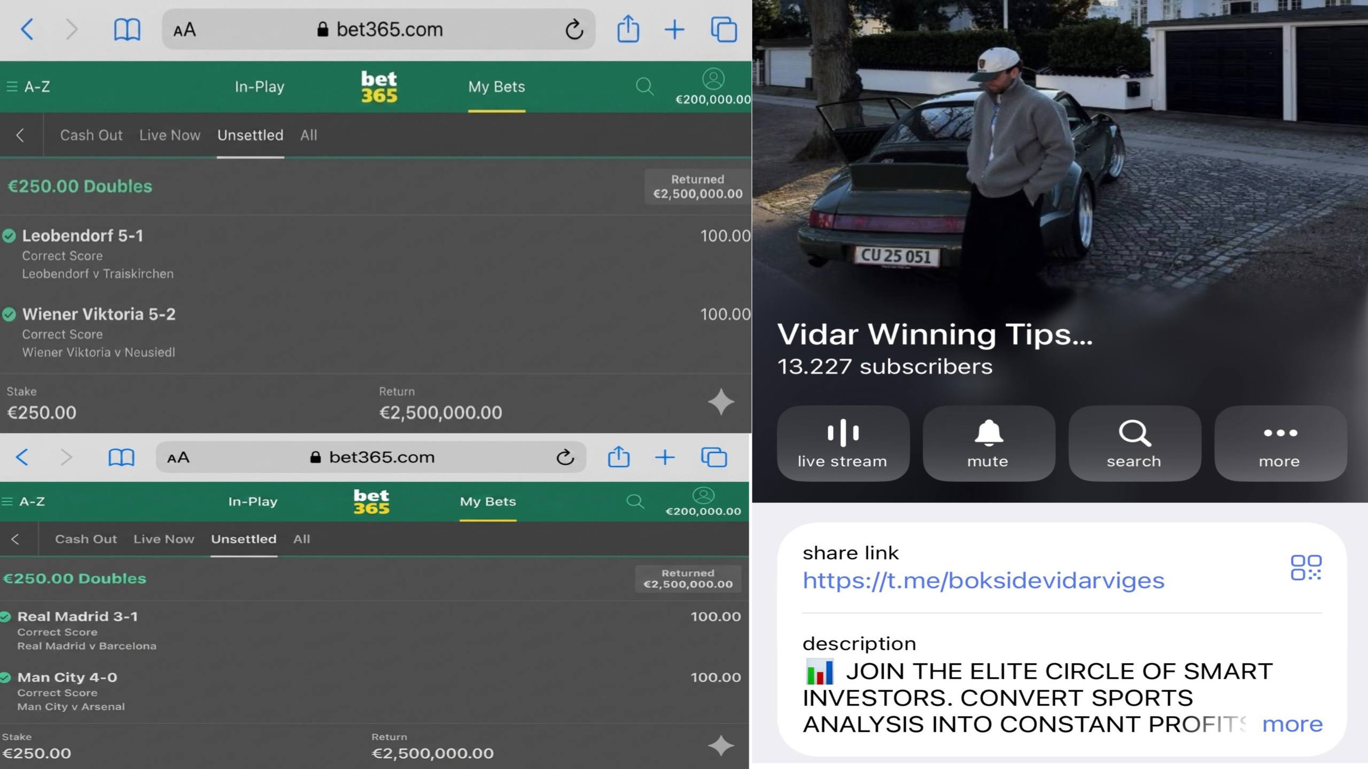
Task: Open the AA text size menu in lower Safari
Action: click(178, 458)
